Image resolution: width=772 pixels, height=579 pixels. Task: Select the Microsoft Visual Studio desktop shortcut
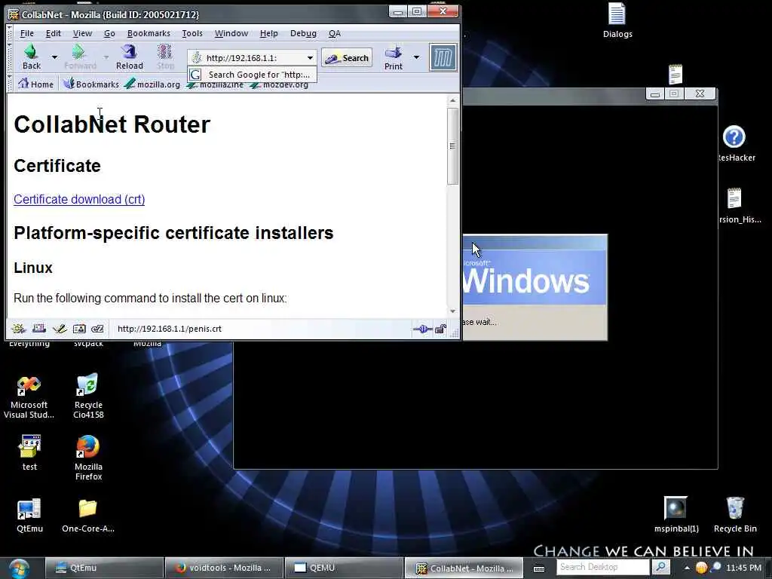click(x=29, y=397)
